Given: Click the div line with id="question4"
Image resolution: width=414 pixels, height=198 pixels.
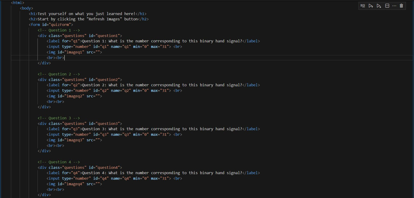Looking at the screenshot, I should (x=80, y=168).
